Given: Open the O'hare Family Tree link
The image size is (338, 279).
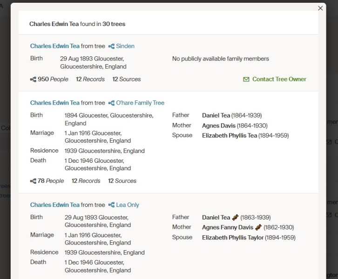Looking at the screenshot, I should [140, 103].
